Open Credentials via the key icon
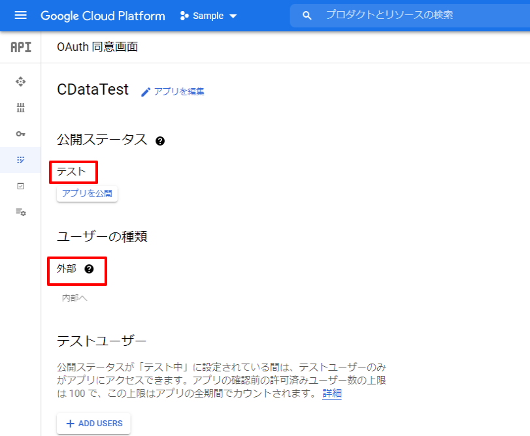The height and width of the screenshot is (436, 530). click(21, 133)
